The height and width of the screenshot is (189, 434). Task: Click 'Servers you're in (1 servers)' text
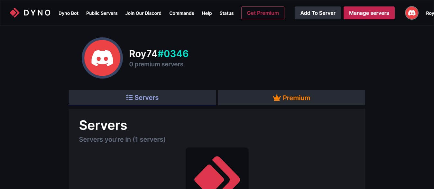(x=122, y=139)
